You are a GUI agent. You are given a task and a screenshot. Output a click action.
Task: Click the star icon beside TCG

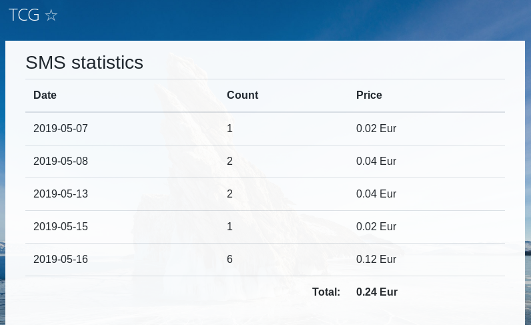click(x=51, y=15)
